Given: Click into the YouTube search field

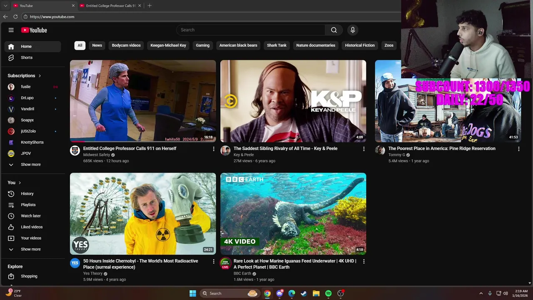Looking at the screenshot, I should click(251, 30).
